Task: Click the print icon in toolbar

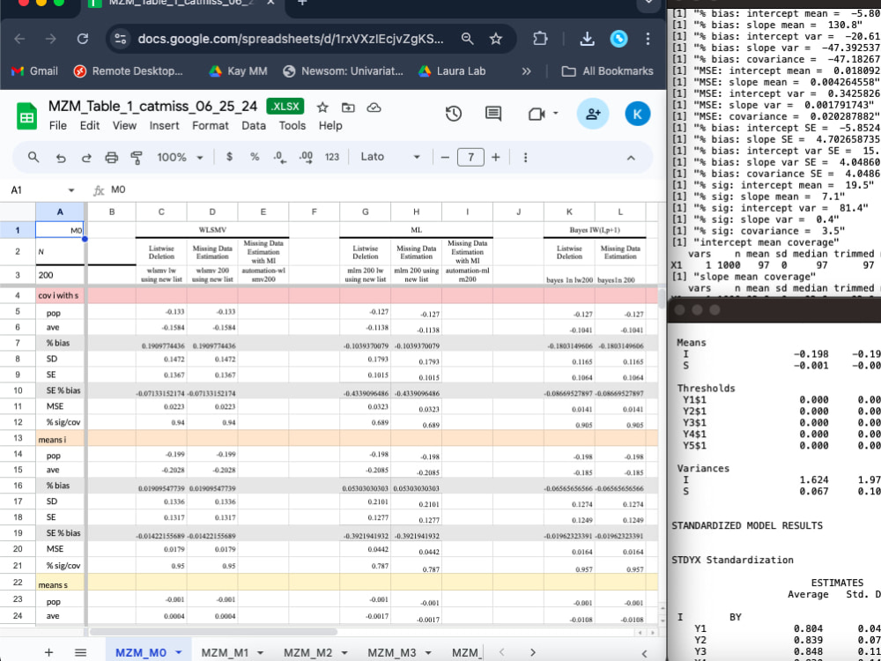Action: point(111,158)
